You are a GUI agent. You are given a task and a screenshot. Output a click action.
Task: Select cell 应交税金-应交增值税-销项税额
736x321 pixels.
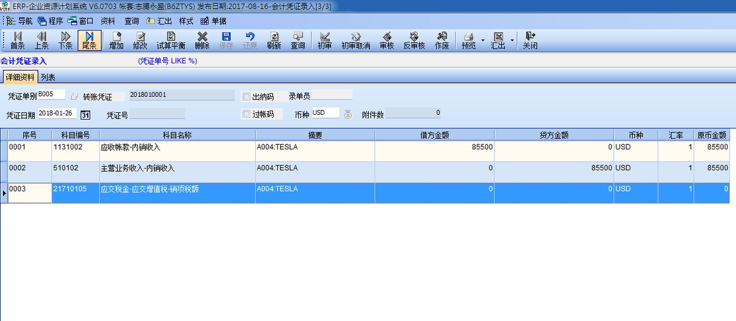177,193
